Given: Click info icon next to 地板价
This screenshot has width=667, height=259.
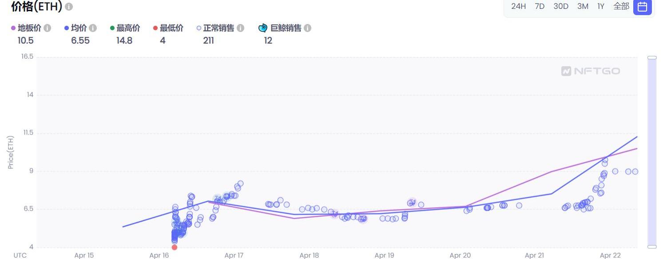Looking at the screenshot, I should tap(47, 28).
